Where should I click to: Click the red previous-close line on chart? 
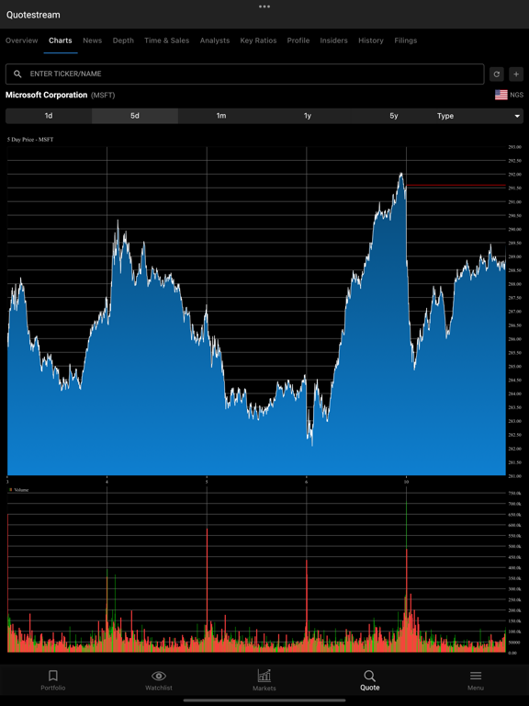point(456,186)
